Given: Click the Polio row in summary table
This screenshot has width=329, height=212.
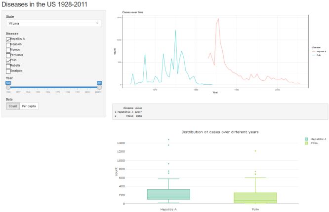Looking at the screenshot, I should (128, 116).
